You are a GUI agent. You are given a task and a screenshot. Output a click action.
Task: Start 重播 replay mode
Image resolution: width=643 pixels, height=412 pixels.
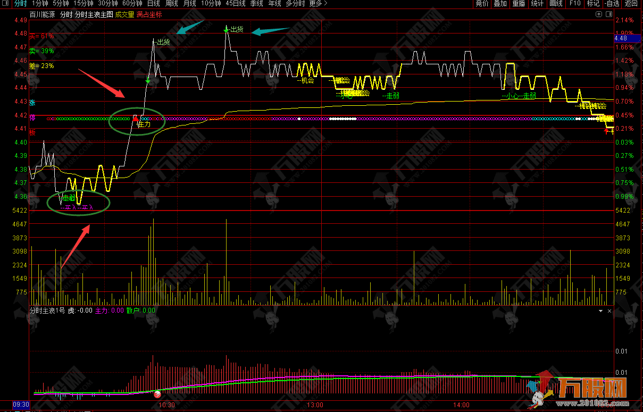[x=519, y=4]
